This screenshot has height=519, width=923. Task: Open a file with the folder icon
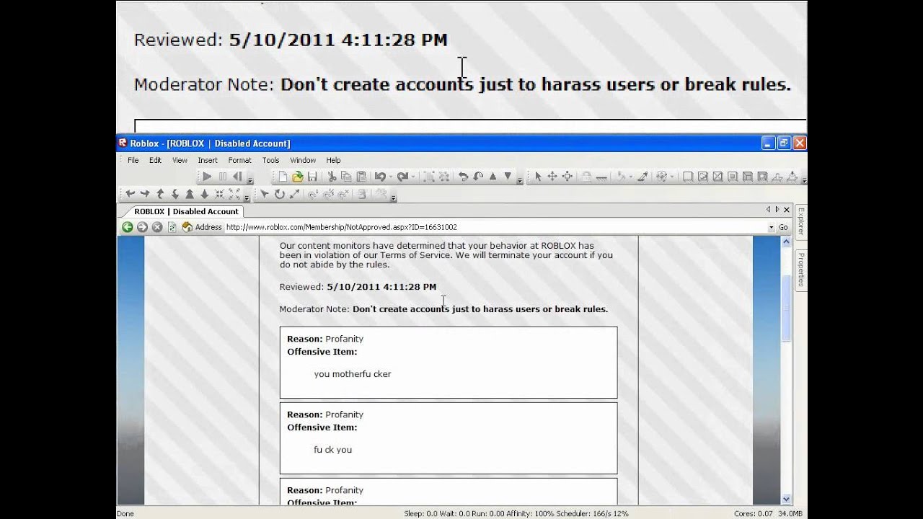click(298, 177)
